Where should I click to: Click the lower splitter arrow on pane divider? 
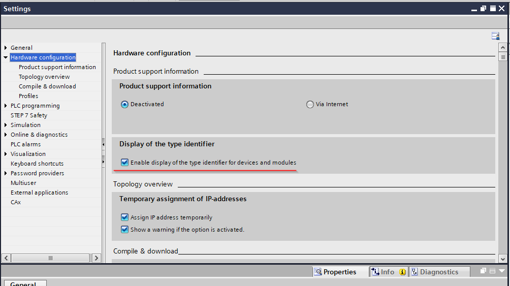pyautogui.click(x=104, y=162)
